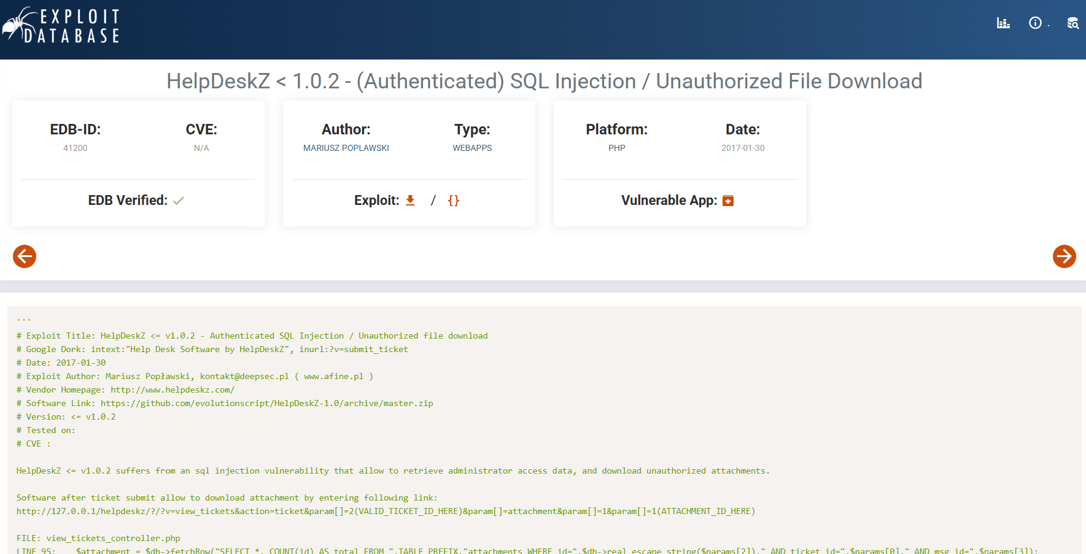This screenshot has width=1086, height=554.
Task: Expand the info menu dropdown caret
Action: tap(1049, 25)
